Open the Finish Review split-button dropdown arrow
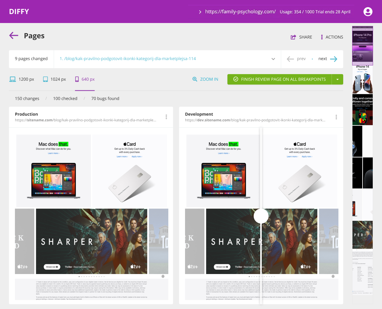This screenshot has height=309, width=382. (338, 79)
